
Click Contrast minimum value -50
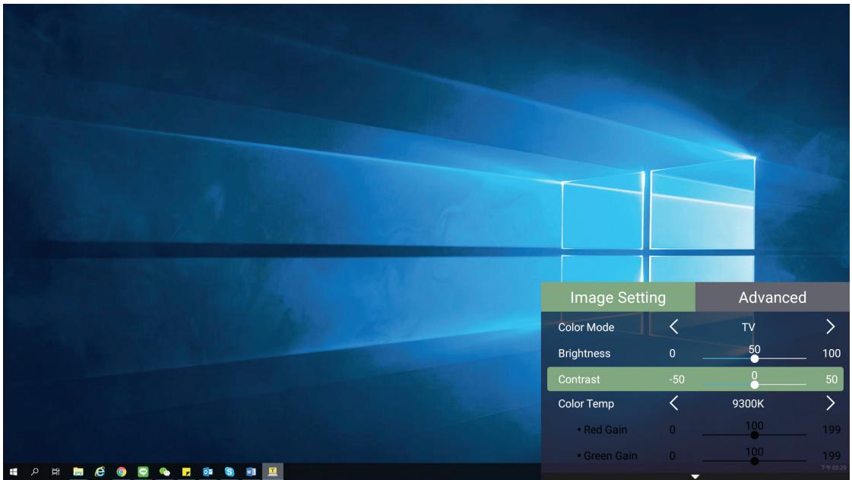click(x=676, y=380)
